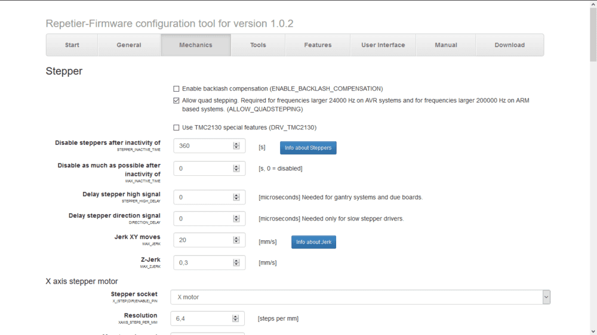Enable TMC2130 special features checkbox
Screen dimensions: 597x335
pos(176,128)
